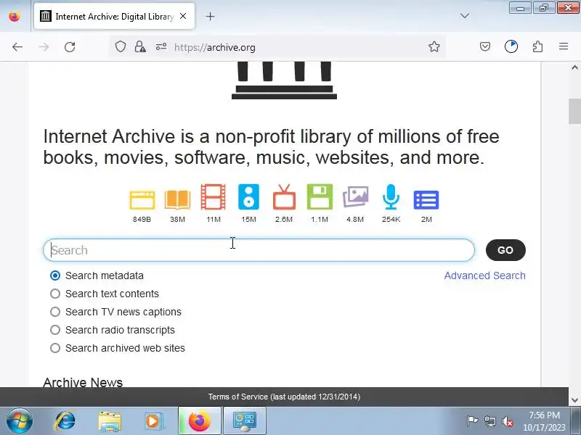Close the Internet Archive tab
581x435 pixels.
click(183, 16)
